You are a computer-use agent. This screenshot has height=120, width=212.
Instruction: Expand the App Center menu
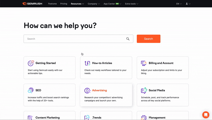pyautogui.click(x=112, y=4)
